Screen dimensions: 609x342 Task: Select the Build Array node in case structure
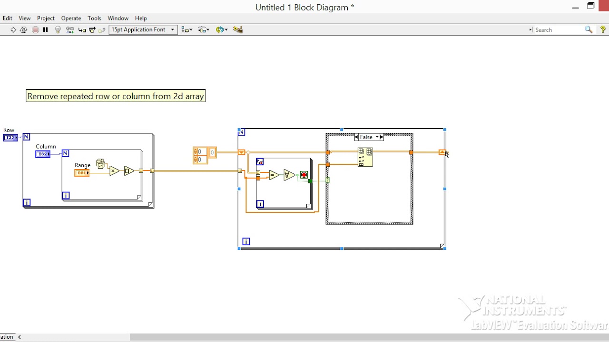coord(365,157)
